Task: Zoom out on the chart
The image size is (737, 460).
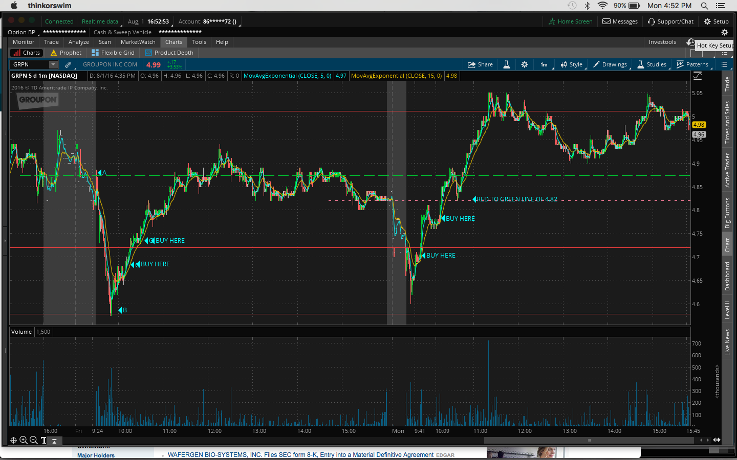Action: pos(34,440)
